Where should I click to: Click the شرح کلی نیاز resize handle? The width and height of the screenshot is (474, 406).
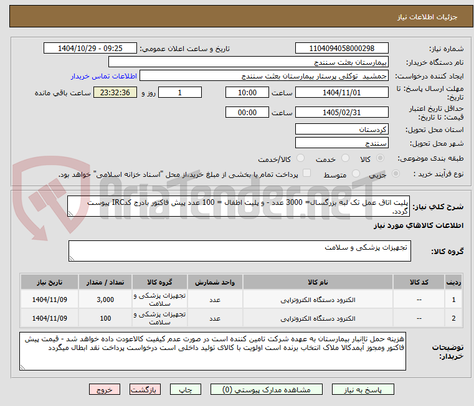tap(70, 214)
